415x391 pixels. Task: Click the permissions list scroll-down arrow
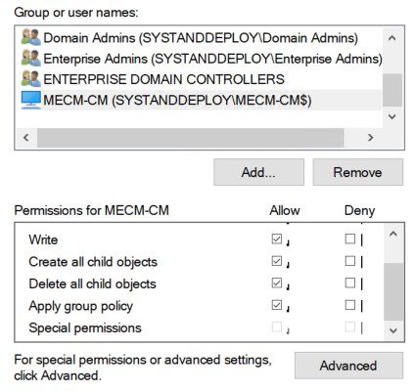click(393, 330)
